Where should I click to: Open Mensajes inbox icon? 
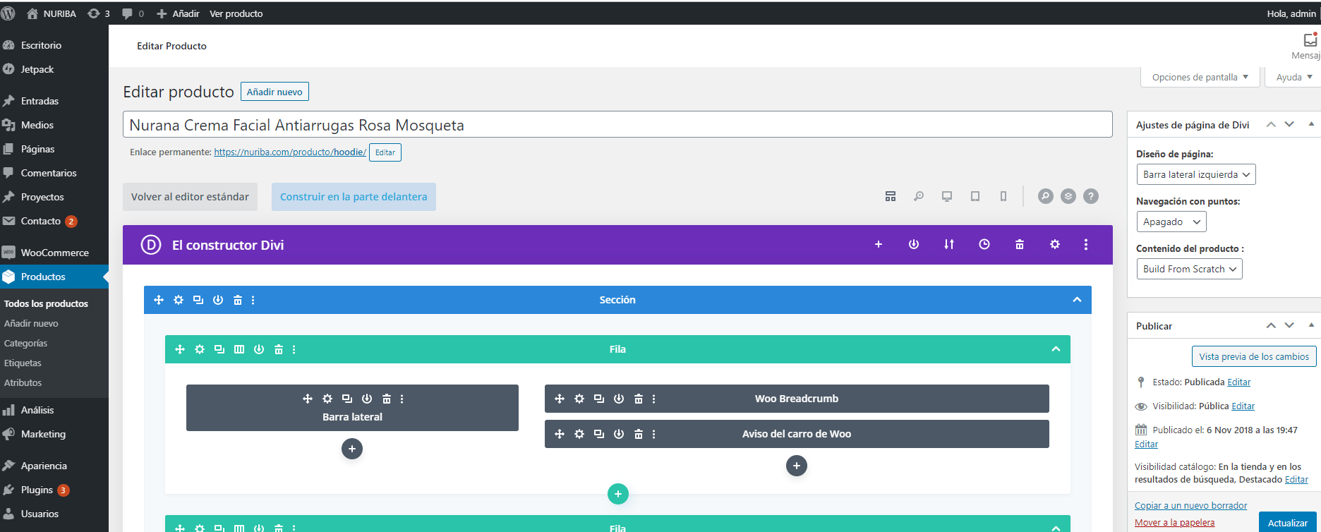click(1310, 40)
